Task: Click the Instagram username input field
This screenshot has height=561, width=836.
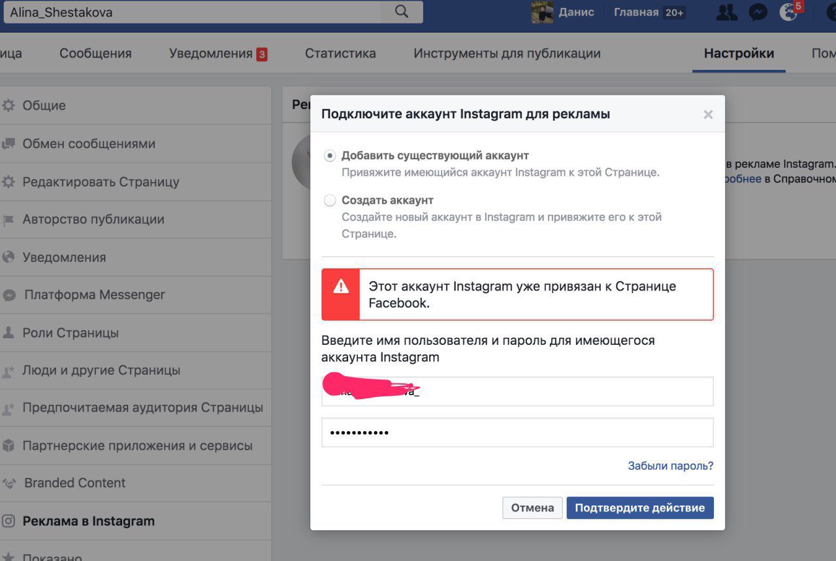Action: [x=517, y=391]
